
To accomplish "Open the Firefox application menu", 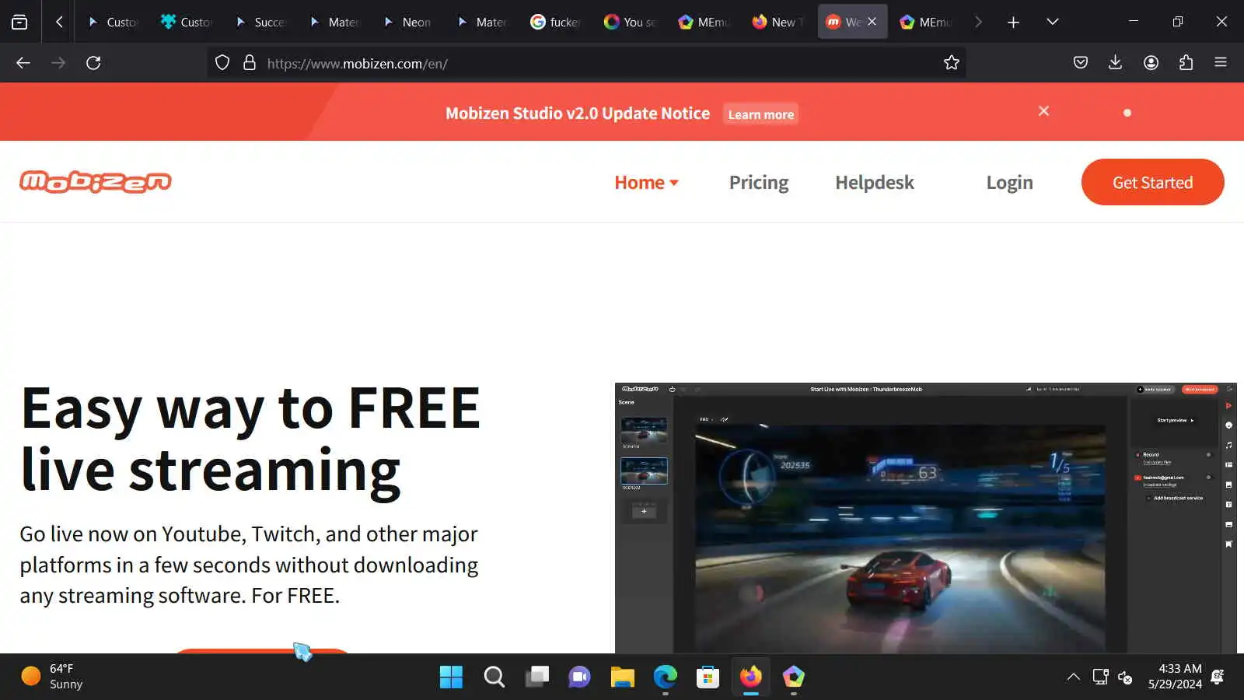I will tap(1221, 63).
